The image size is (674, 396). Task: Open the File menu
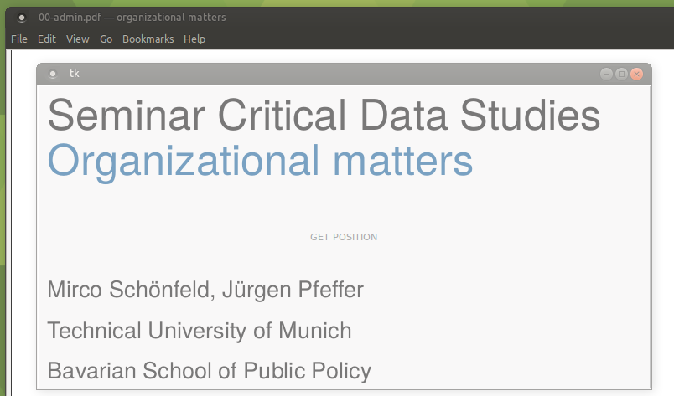click(x=19, y=39)
